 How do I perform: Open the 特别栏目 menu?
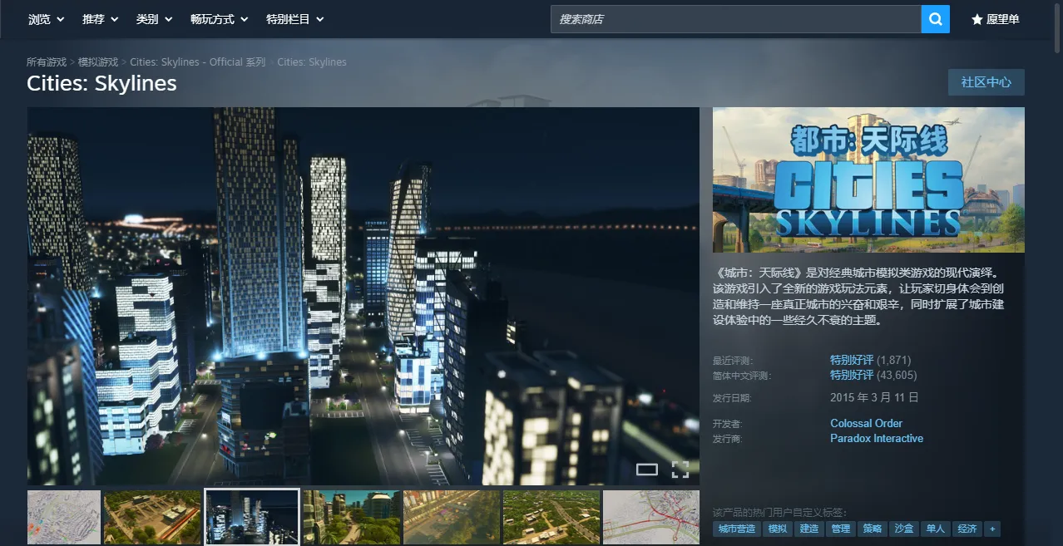coord(294,19)
